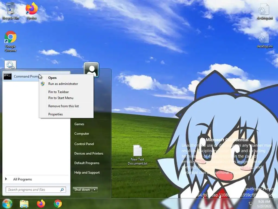
Task: Click the magnifier icon in search box
Action: pos(62,190)
